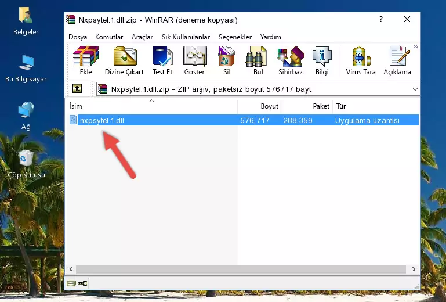Select the Ağ network desktop icon
Screen dimensions: 446x302
26,116
